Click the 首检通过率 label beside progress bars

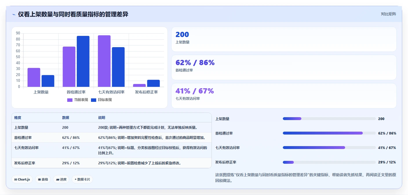224,133
